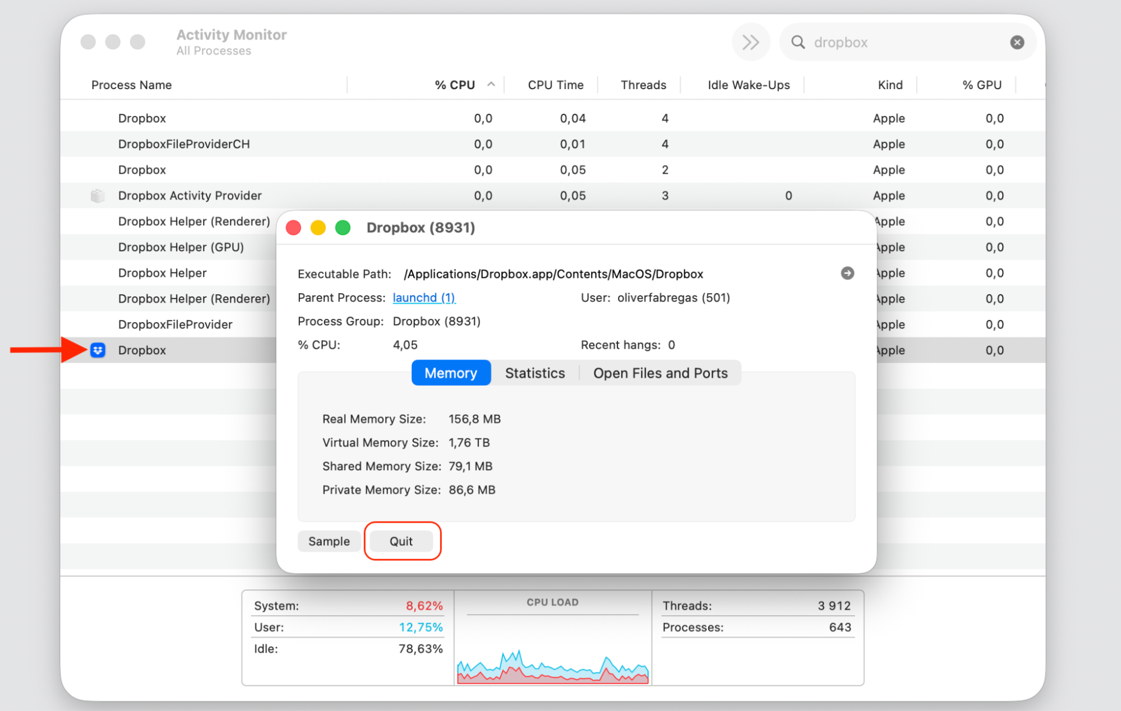This screenshot has height=711, width=1121.
Task: Click the Real Memory Size value 156,8 MB
Action: (x=474, y=419)
